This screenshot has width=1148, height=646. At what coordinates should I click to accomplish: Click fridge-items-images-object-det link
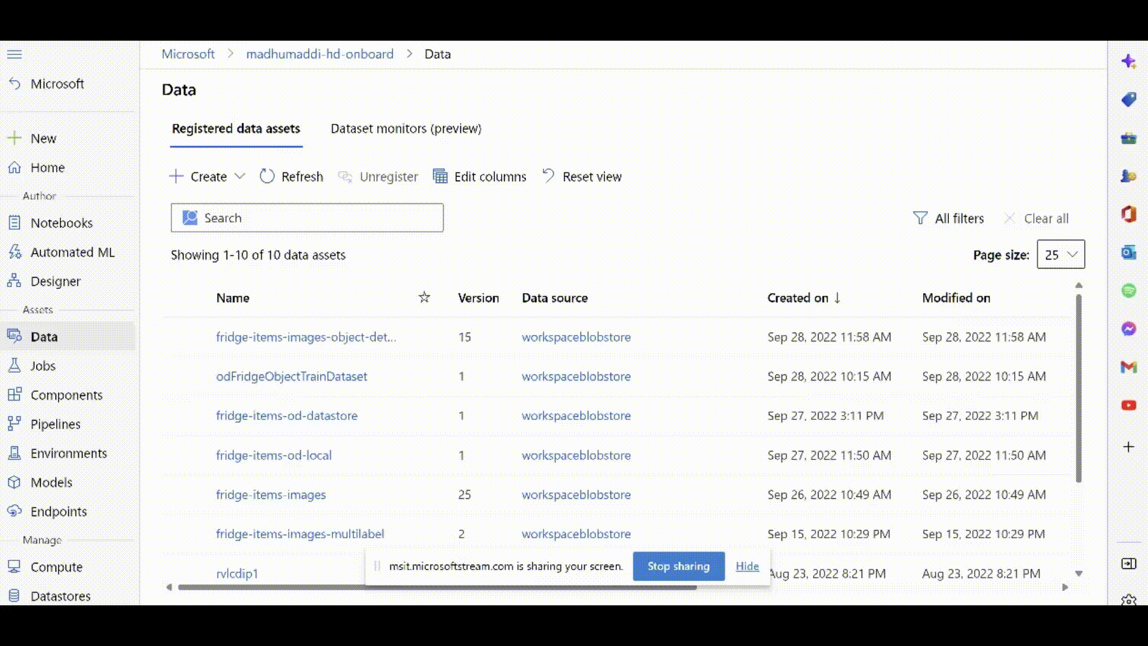tap(306, 337)
